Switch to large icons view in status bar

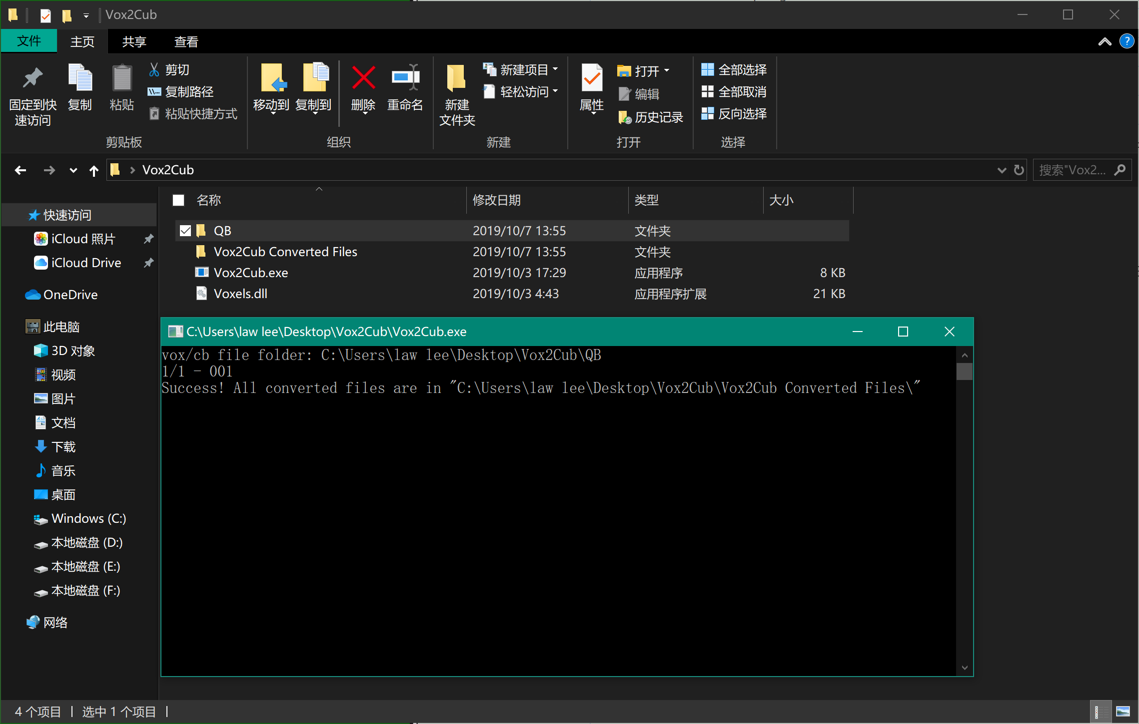[x=1123, y=712]
